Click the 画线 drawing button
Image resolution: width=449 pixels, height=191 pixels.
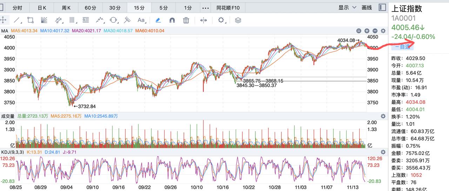(x=367, y=7)
